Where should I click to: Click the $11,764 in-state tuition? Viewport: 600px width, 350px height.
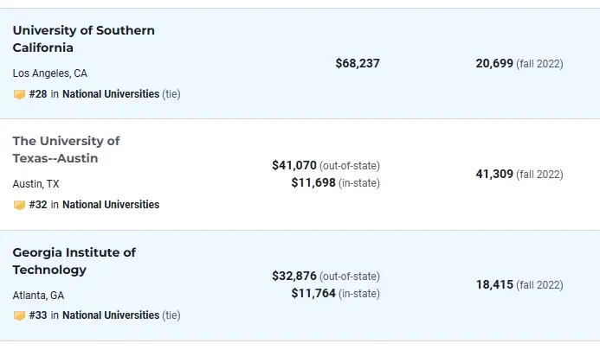(313, 294)
